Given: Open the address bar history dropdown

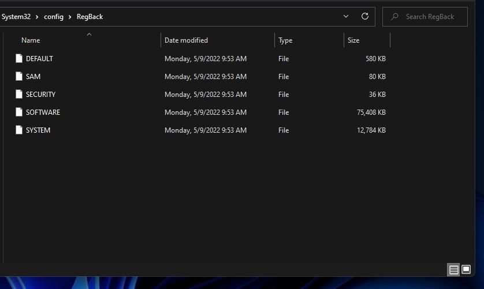Looking at the screenshot, I should (x=346, y=16).
